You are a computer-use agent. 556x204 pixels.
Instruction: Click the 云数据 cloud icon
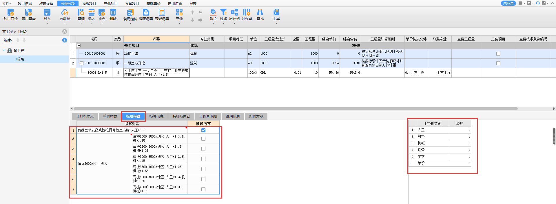(x=65, y=12)
